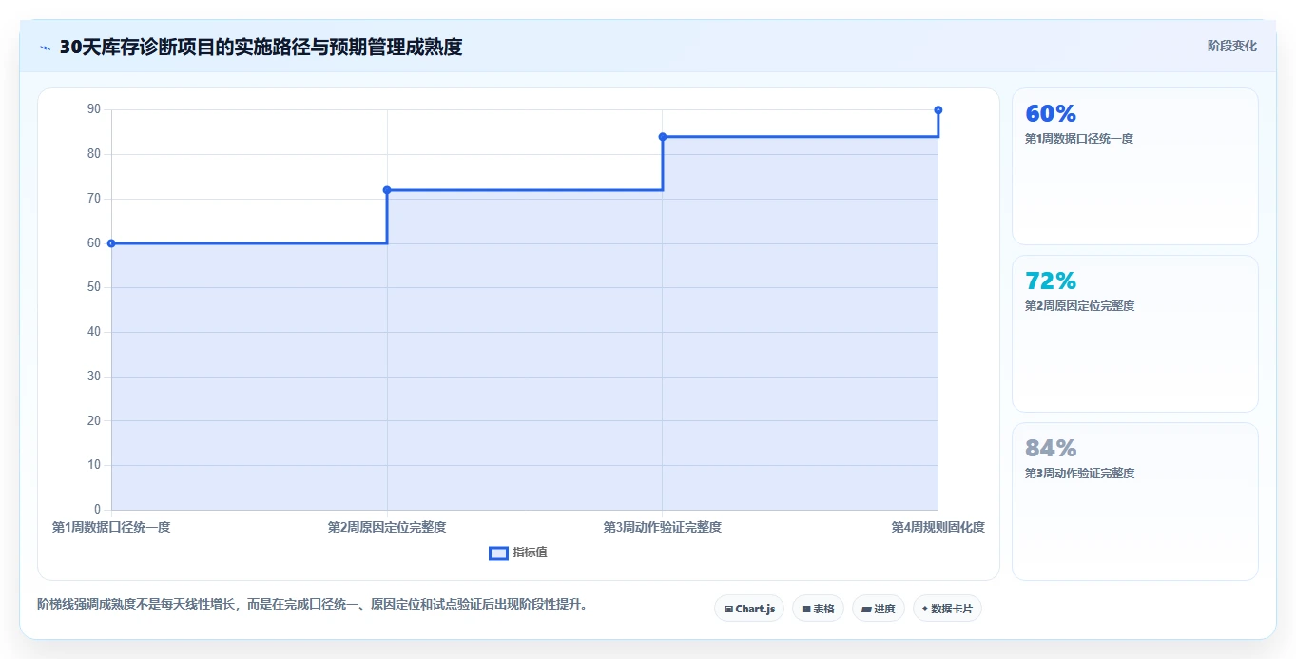Open the 72% metric card
This screenshot has width=1296, height=659.
coord(1135,334)
